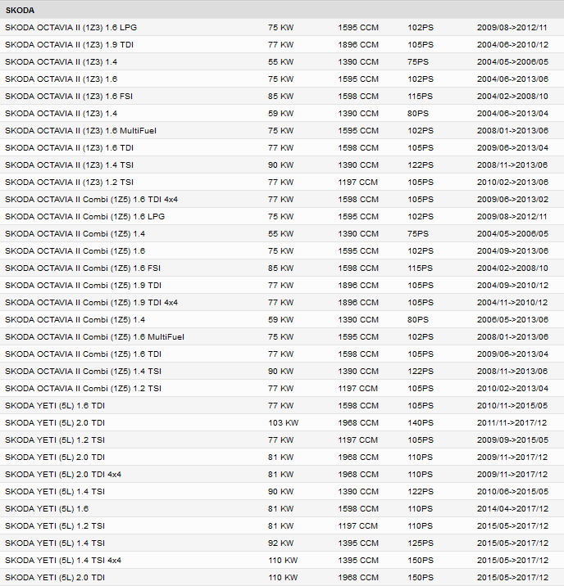564x586 pixels.
Task: Click date range 2010/06->2015/05
Action: click(512, 492)
